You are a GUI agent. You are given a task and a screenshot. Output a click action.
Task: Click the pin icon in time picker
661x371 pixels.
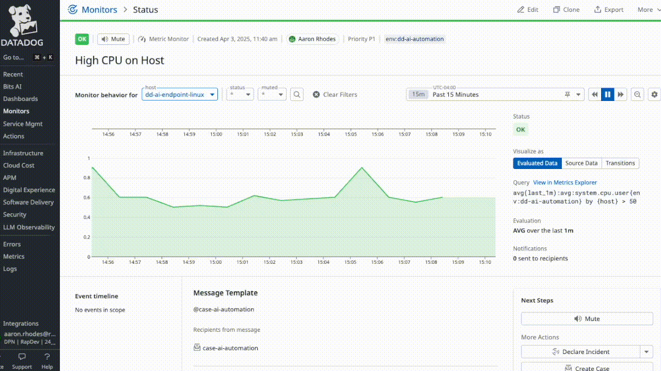click(567, 95)
